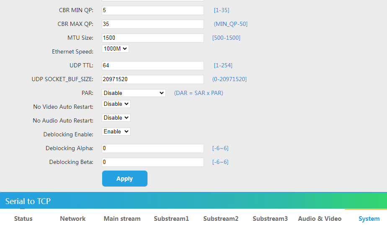Focus the CBR MIN QP field

153,10
